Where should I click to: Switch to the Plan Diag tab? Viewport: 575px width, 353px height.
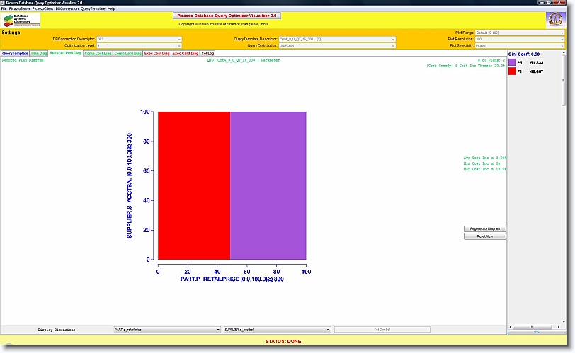[x=39, y=53]
